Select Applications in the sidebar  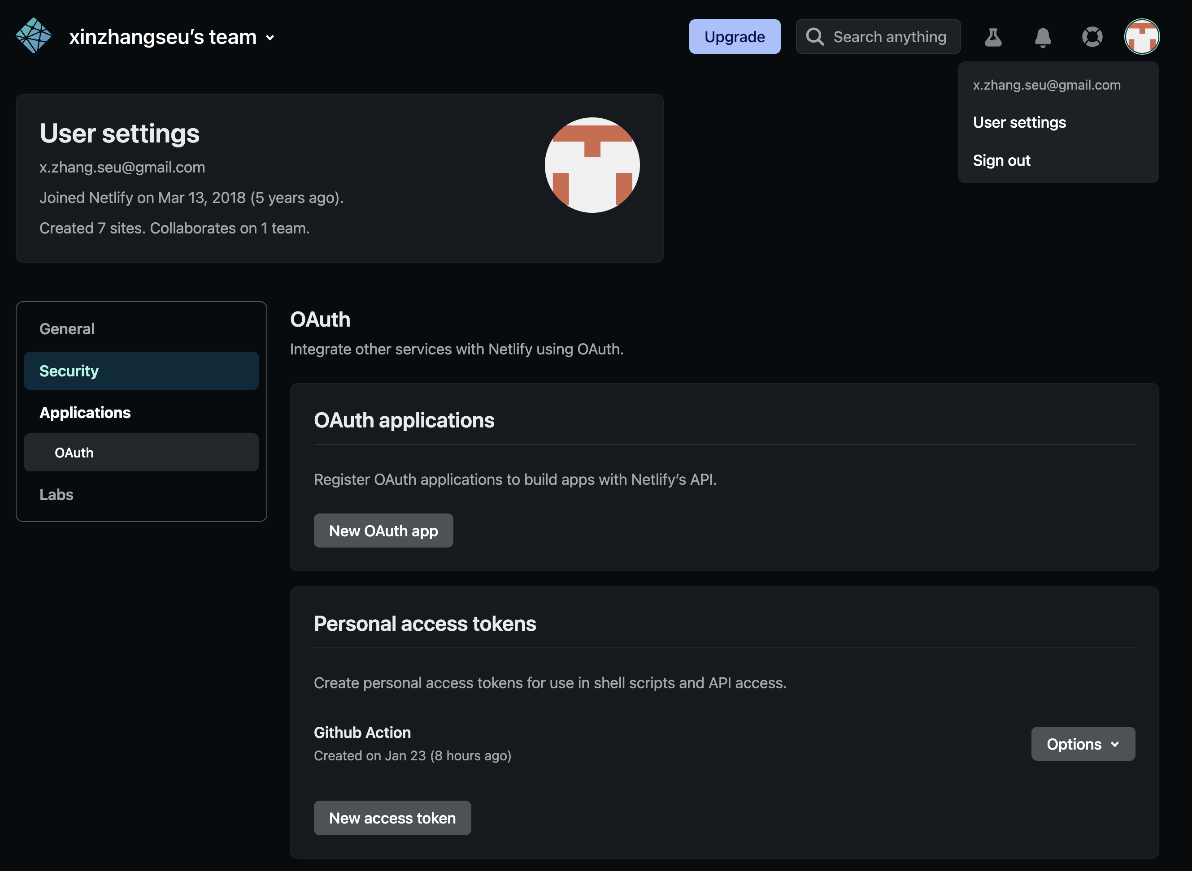click(85, 412)
